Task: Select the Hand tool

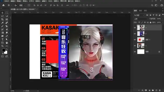Action: [7, 43]
